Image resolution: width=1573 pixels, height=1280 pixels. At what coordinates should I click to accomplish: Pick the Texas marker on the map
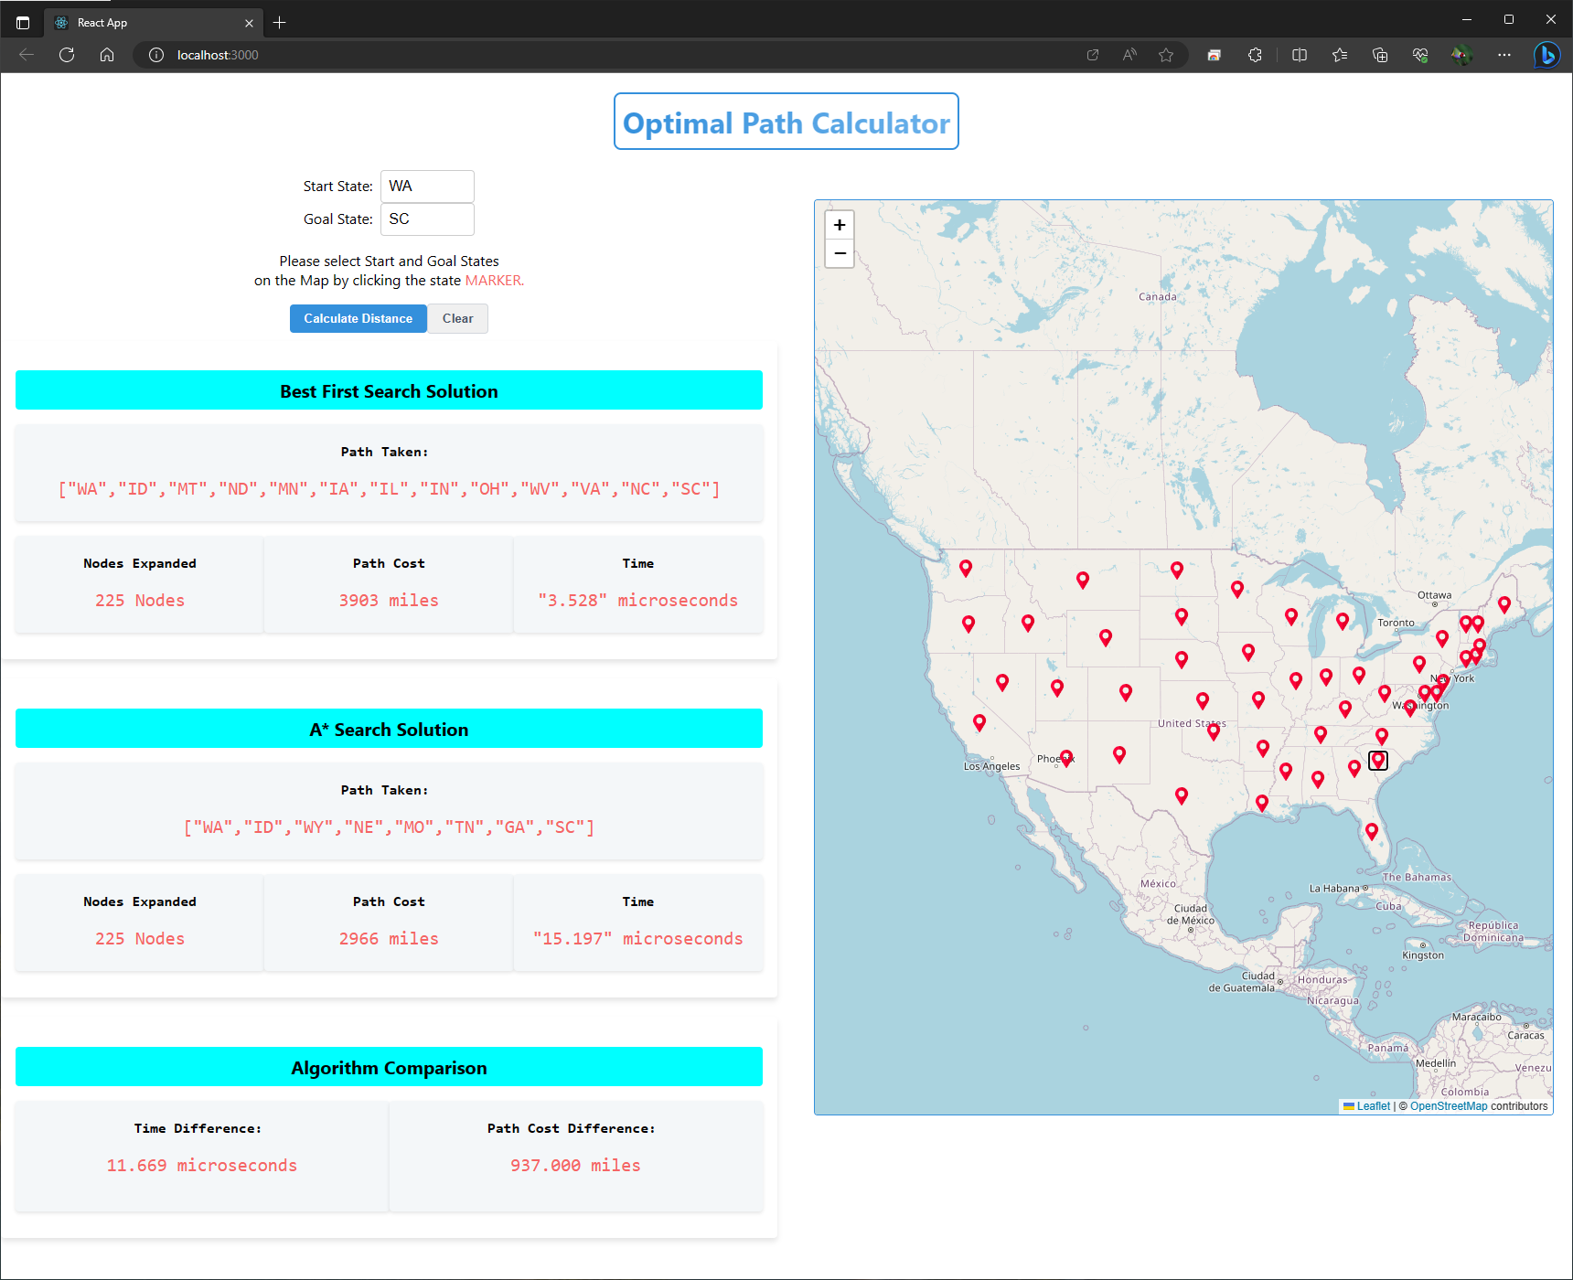[x=1181, y=795]
